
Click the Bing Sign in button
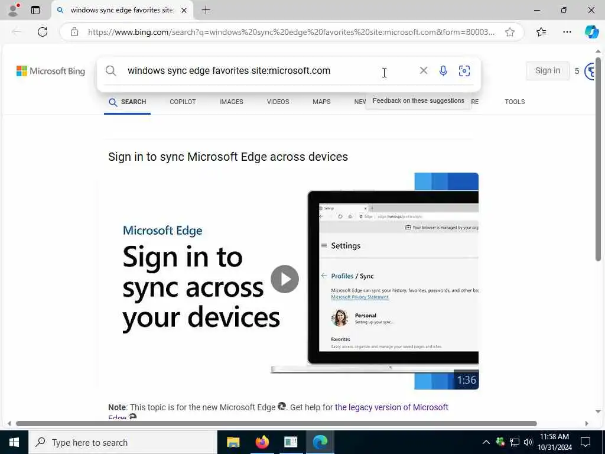[547, 71]
